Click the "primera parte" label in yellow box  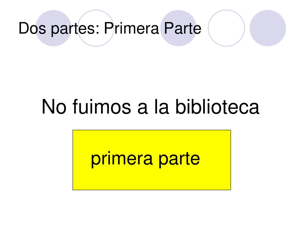tap(145, 159)
